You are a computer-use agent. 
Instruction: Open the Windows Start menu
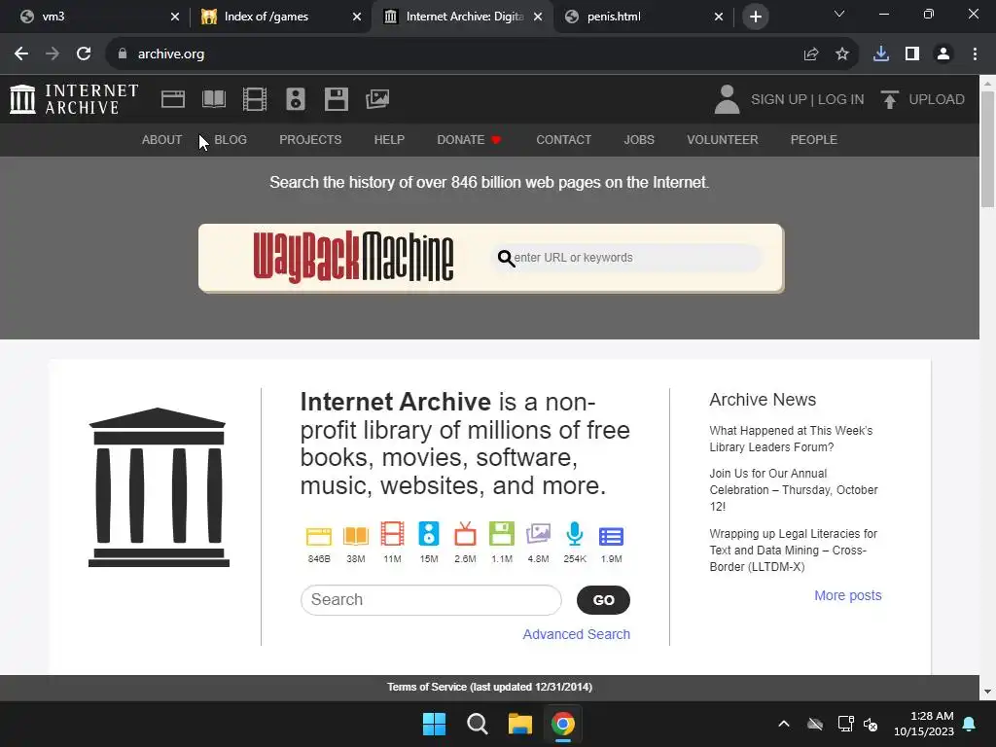[x=435, y=724]
